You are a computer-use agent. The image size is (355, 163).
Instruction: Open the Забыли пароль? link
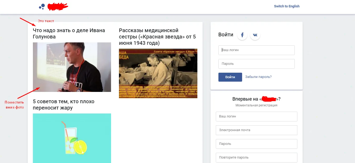pos(258,77)
